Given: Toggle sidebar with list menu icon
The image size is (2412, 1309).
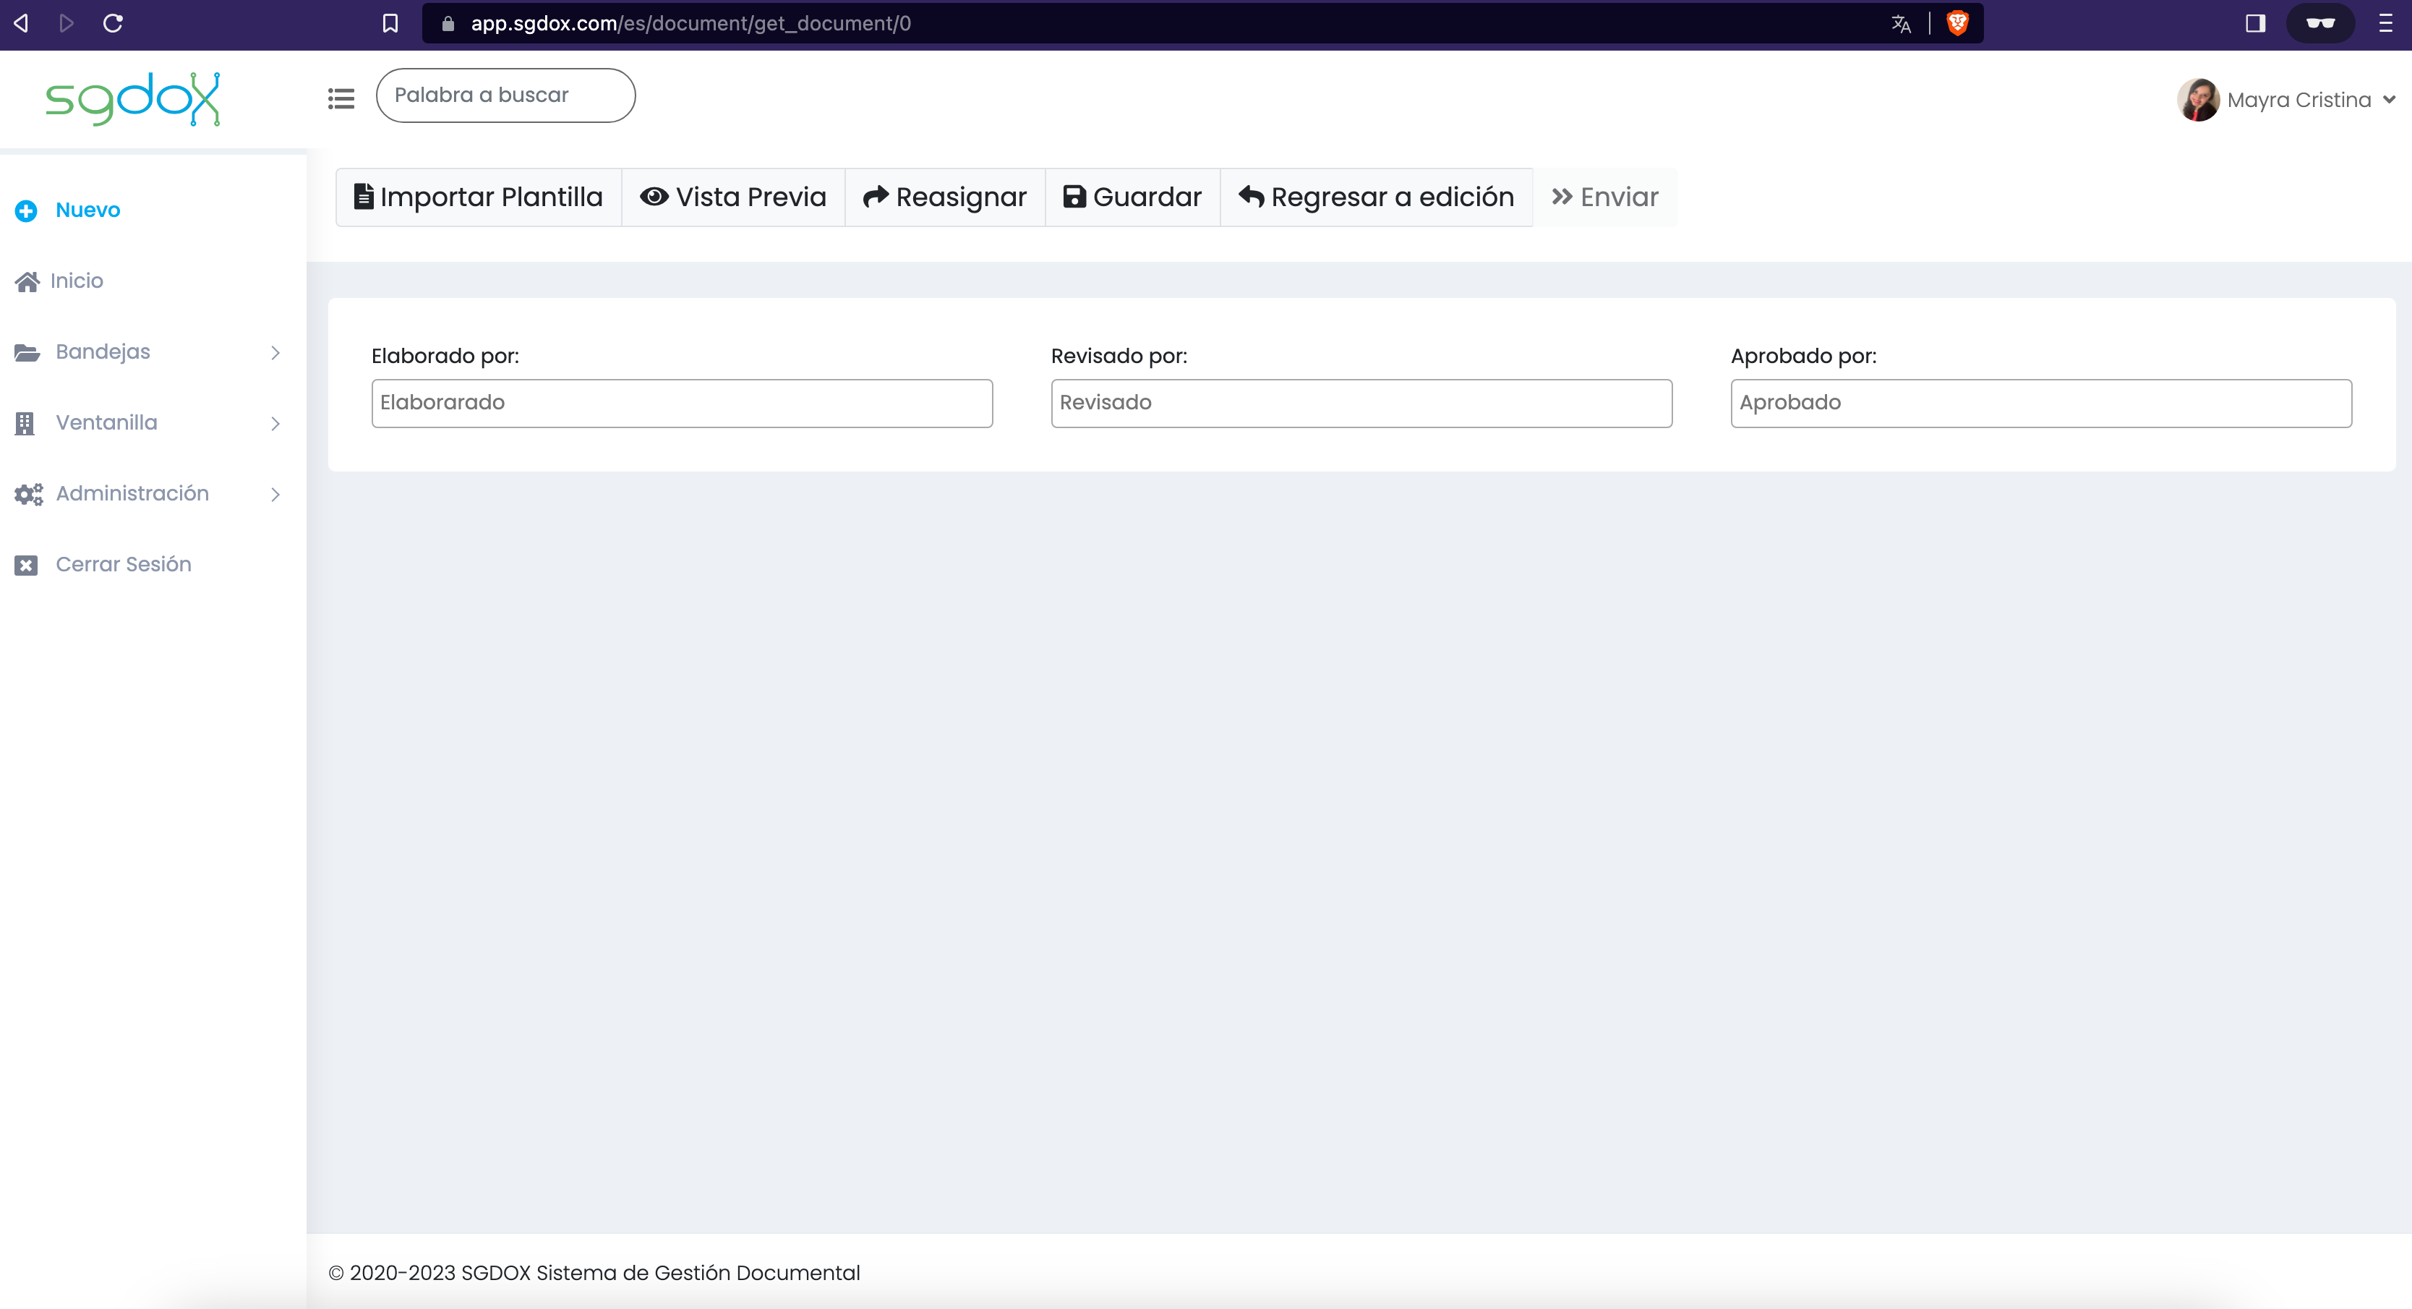Looking at the screenshot, I should 341,98.
